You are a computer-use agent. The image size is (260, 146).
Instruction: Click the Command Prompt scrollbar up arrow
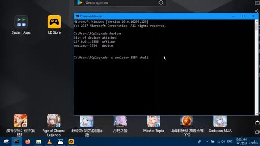pyautogui.click(x=256, y=21)
